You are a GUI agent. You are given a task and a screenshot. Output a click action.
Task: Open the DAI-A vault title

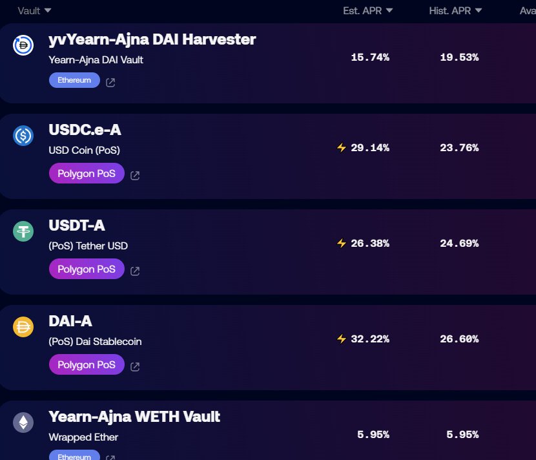(70, 321)
